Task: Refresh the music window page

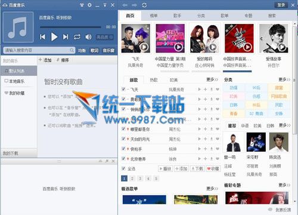Action: tap(144, 5)
